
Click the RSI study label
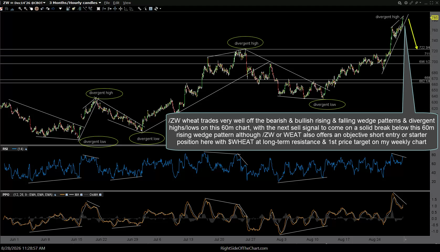point(5,149)
